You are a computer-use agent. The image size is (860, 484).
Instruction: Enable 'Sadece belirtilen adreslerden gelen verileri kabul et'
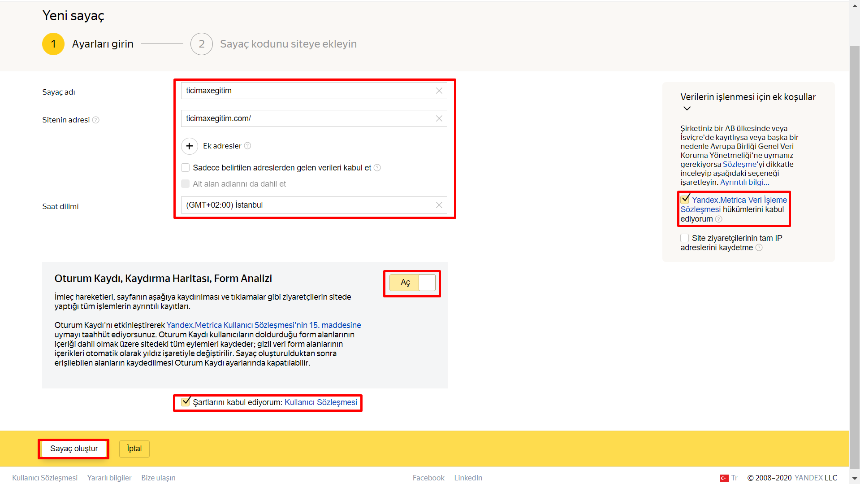185,168
